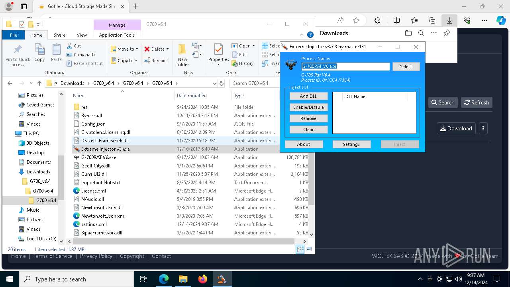The height and width of the screenshot is (287, 510).
Task: Click History in the Open group
Action: coord(243,63)
